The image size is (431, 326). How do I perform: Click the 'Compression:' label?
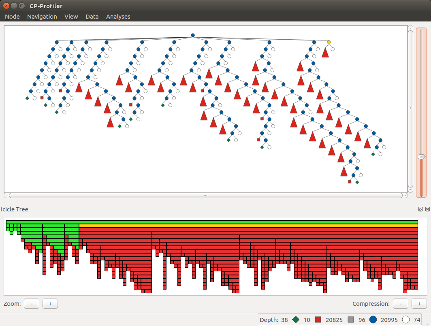pos(371,304)
